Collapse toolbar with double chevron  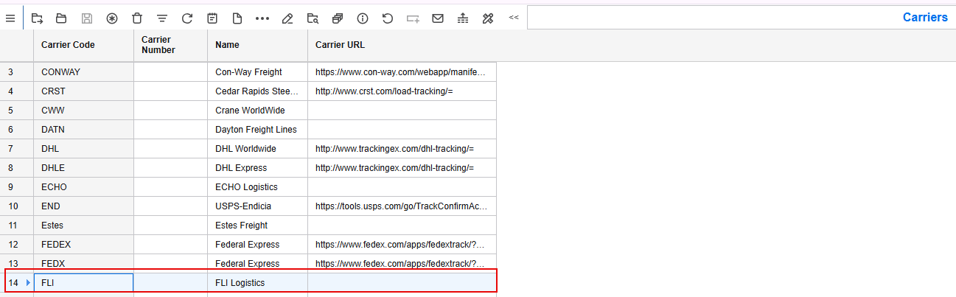coord(514,18)
